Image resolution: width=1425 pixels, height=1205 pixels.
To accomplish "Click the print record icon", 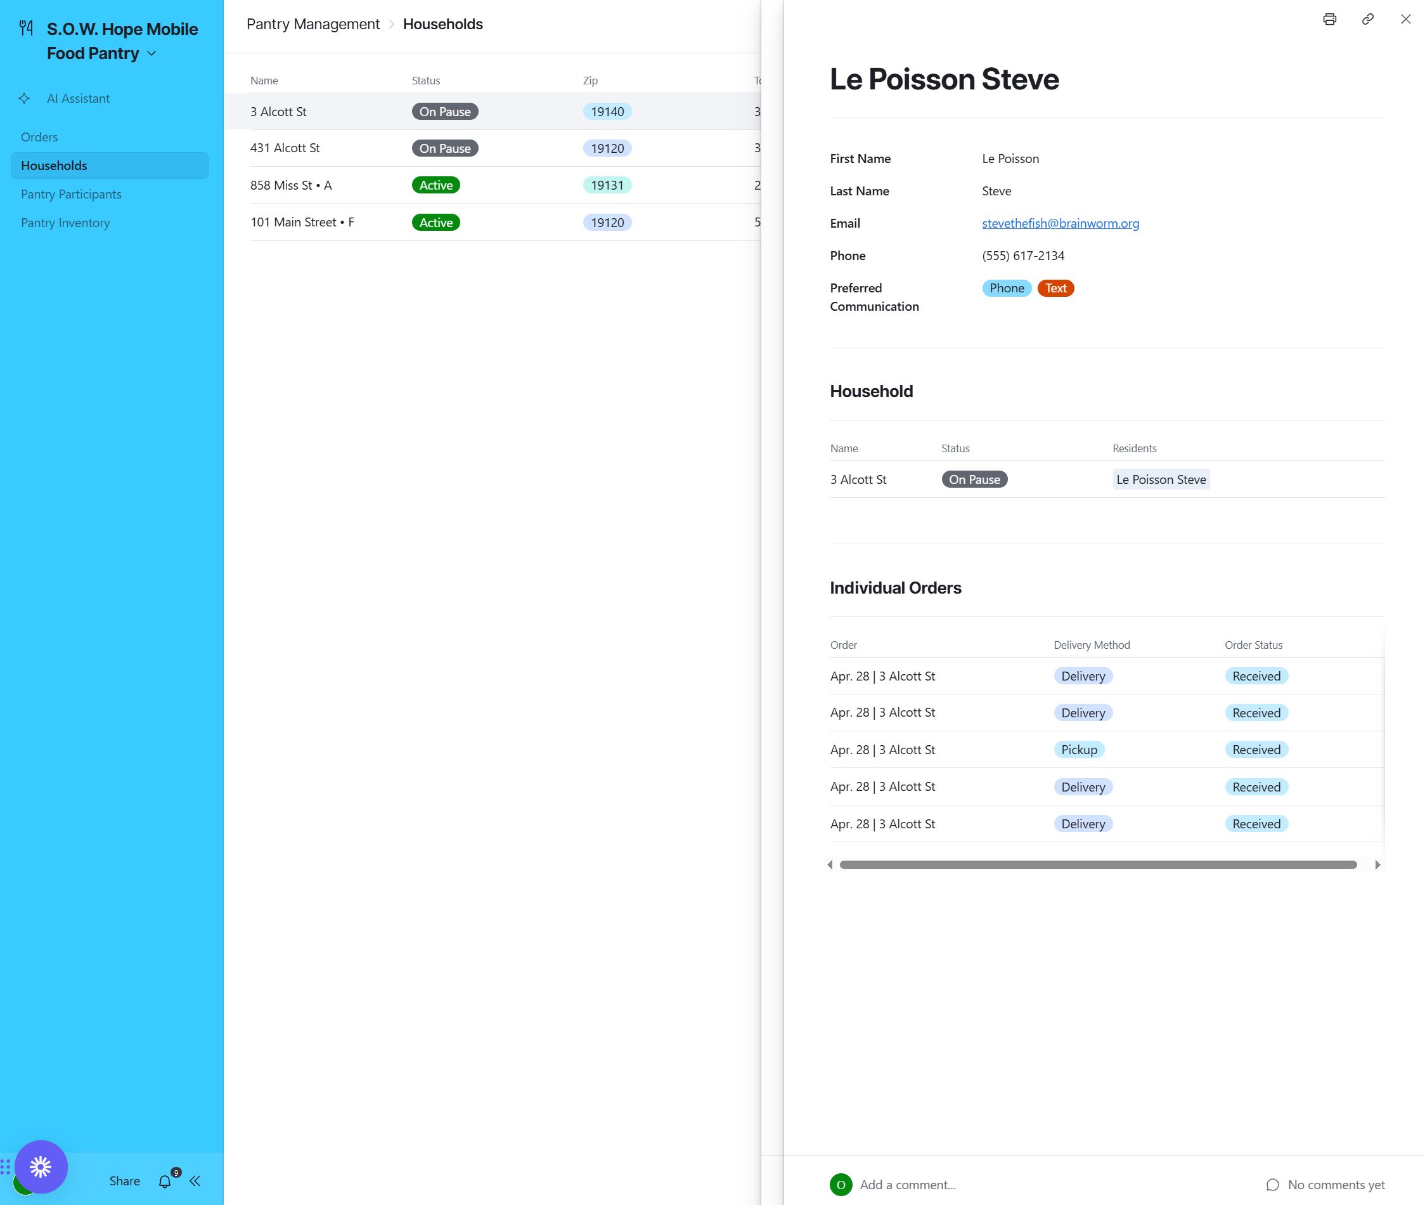I will coord(1329,19).
